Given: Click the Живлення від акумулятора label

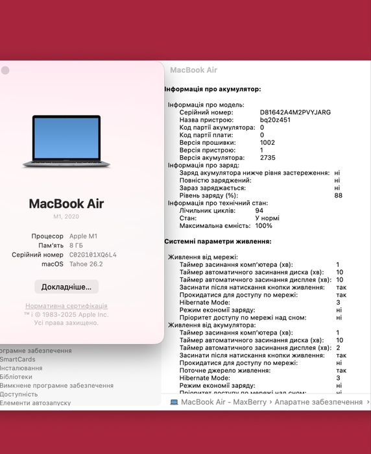Looking at the screenshot, I should pyautogui.click(x=212, y=325).
